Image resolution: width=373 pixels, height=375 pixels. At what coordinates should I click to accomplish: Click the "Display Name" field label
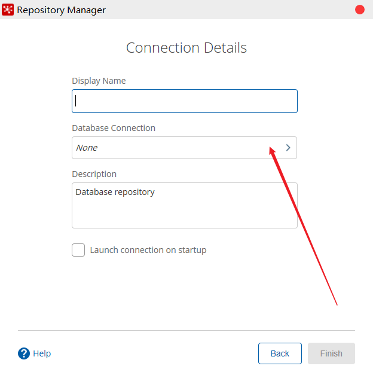[99, 81]
